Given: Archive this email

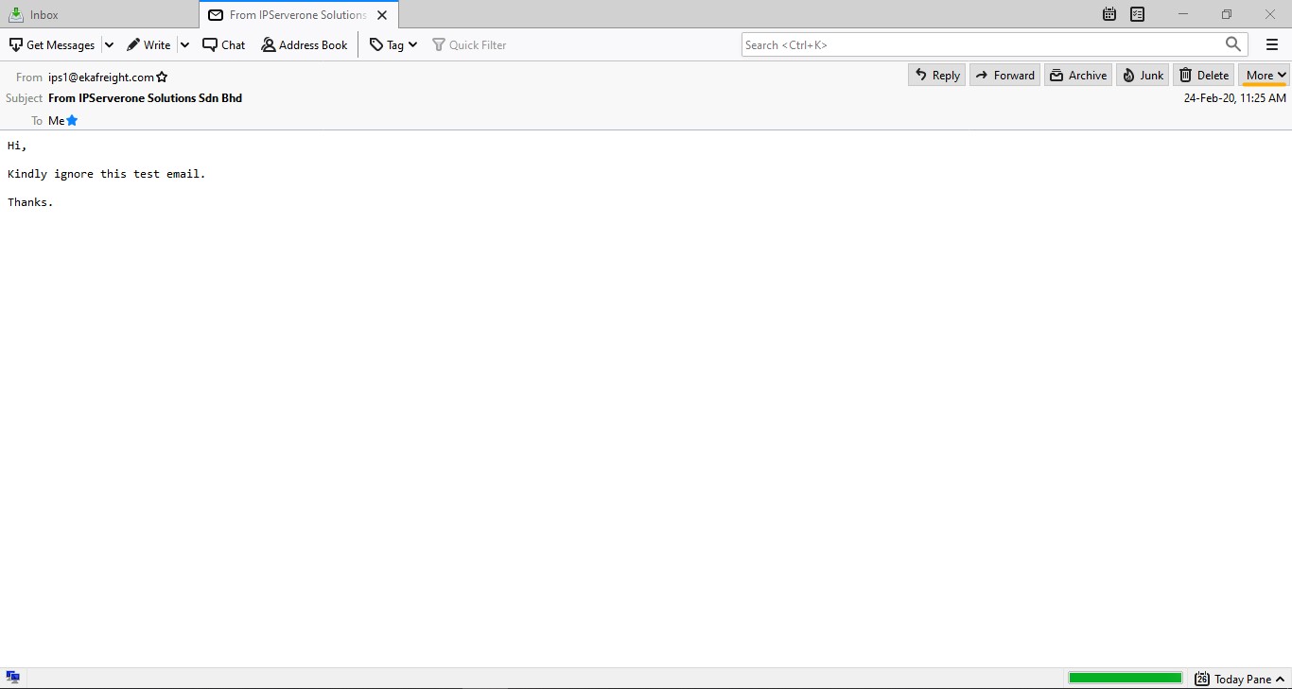Looking at the screenshot, I should tap(1077, 75).
